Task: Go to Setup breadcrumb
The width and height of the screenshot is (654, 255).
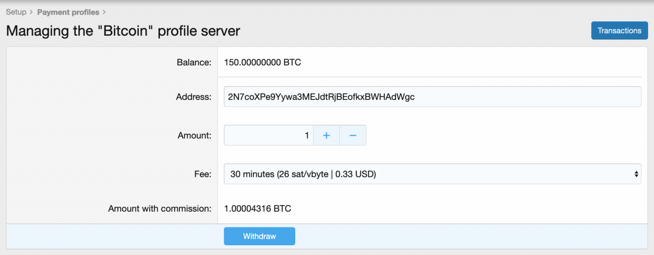Action: [x=16, y=12]
